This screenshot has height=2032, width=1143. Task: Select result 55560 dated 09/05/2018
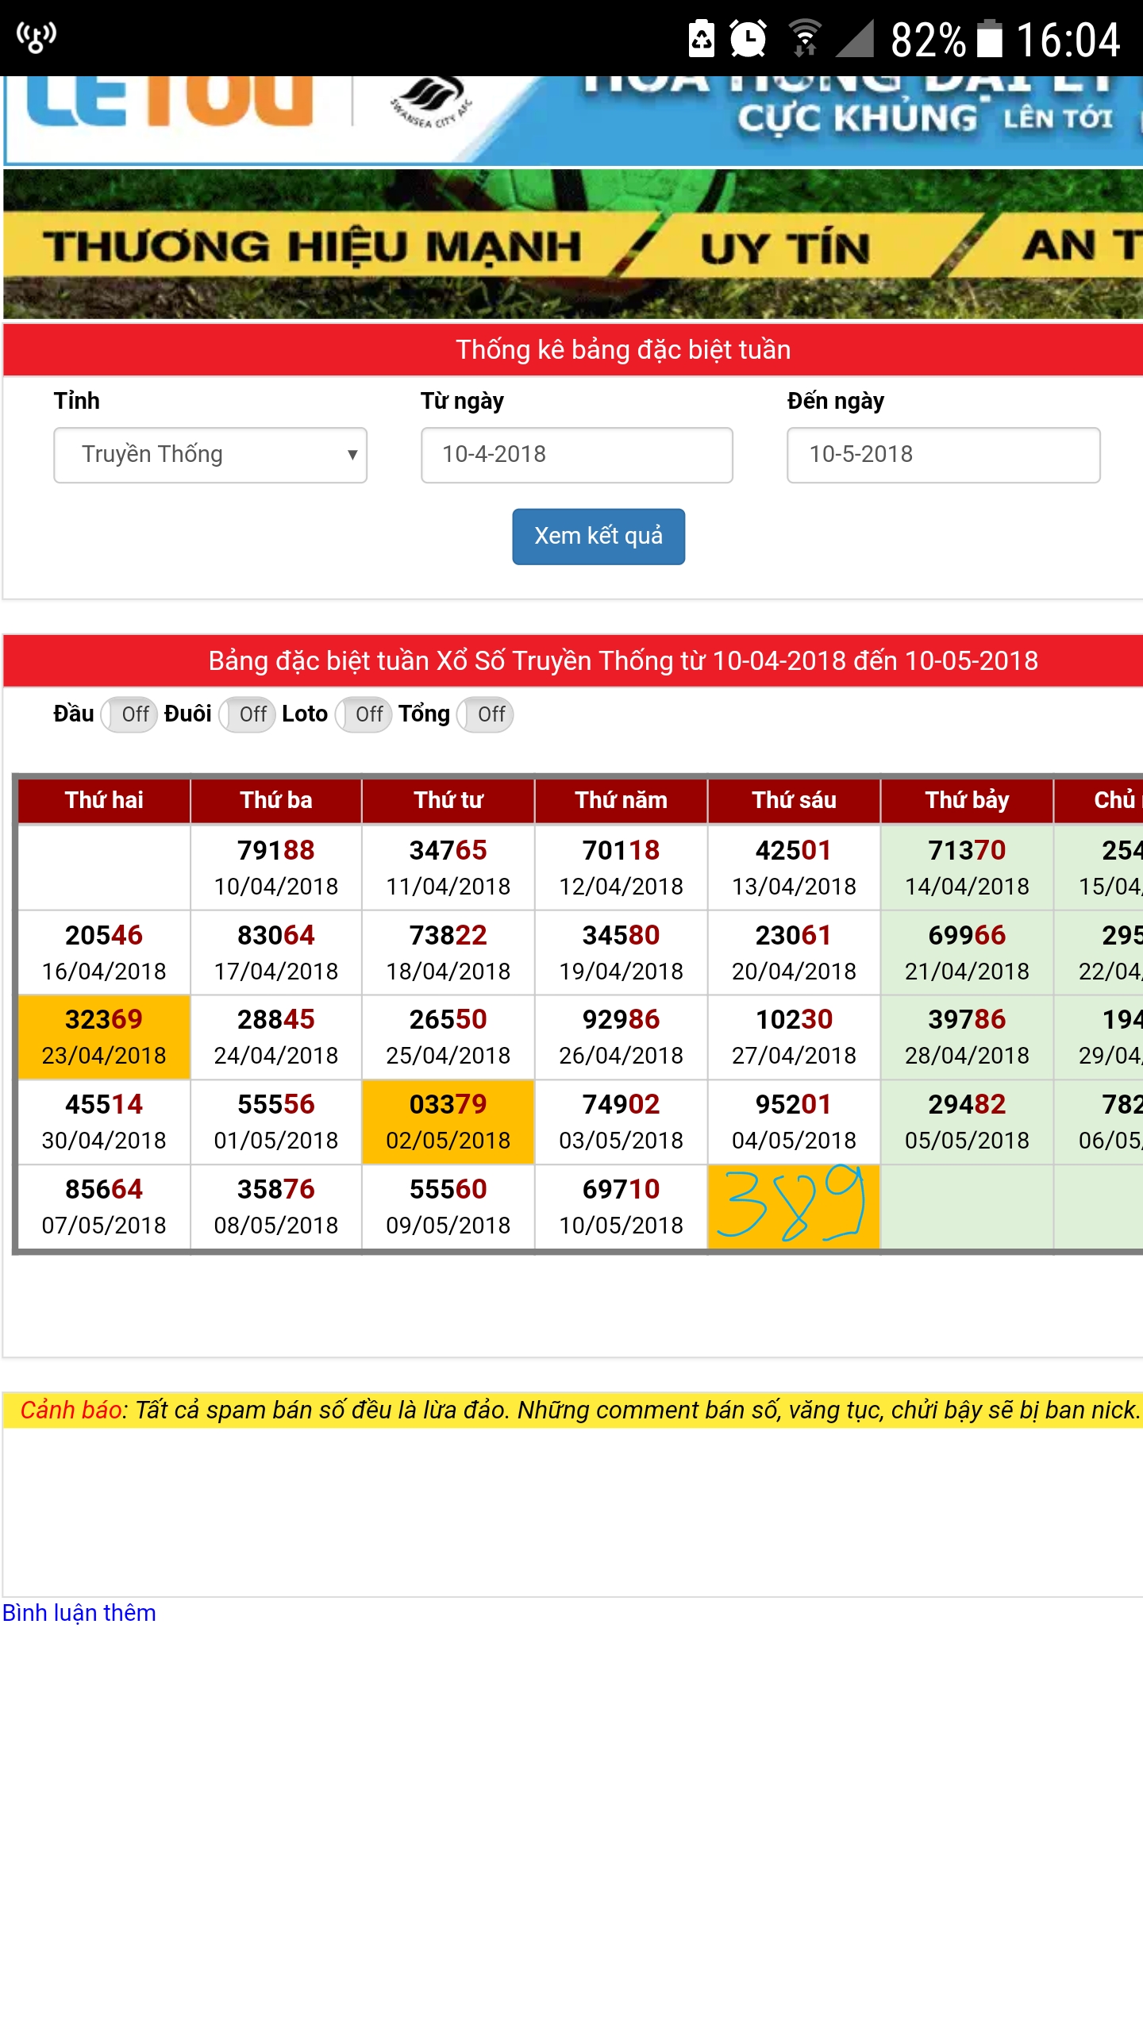click(x=448, y=1207)
